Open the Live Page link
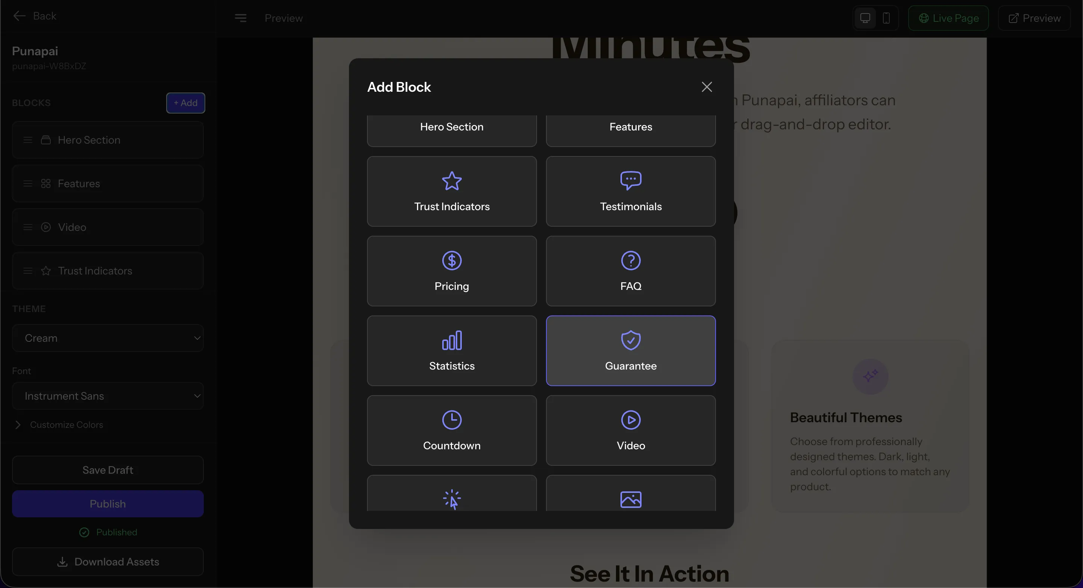 (948, 18)
